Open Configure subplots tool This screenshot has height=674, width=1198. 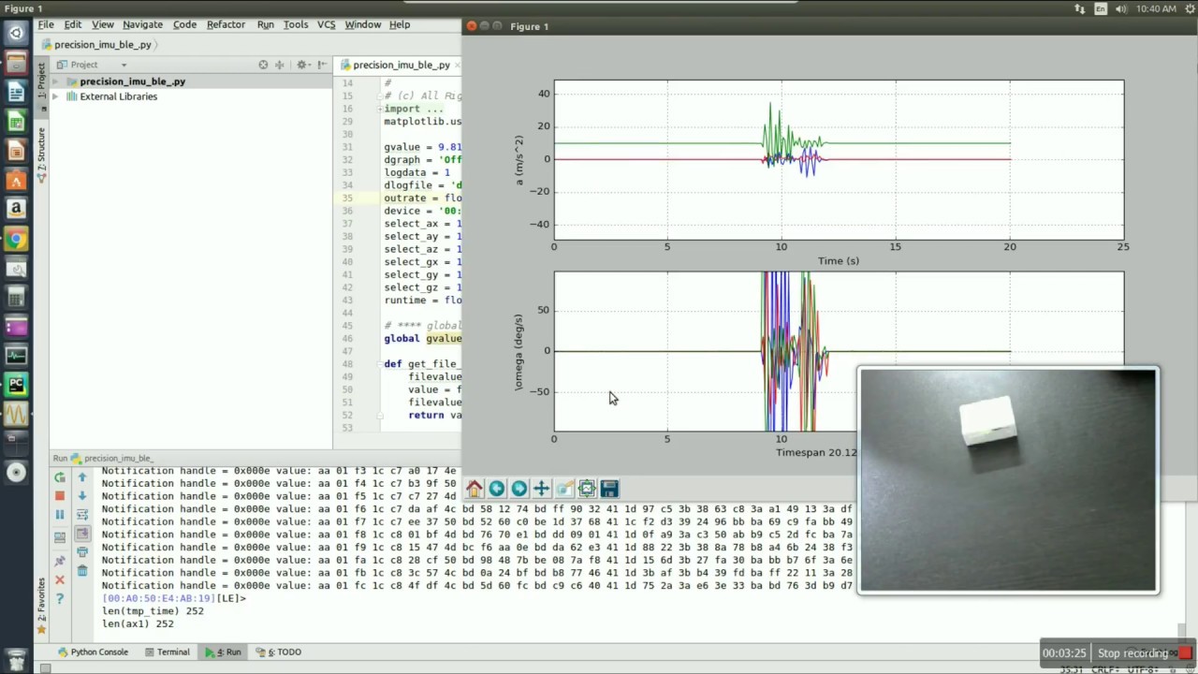pos(587,489)
